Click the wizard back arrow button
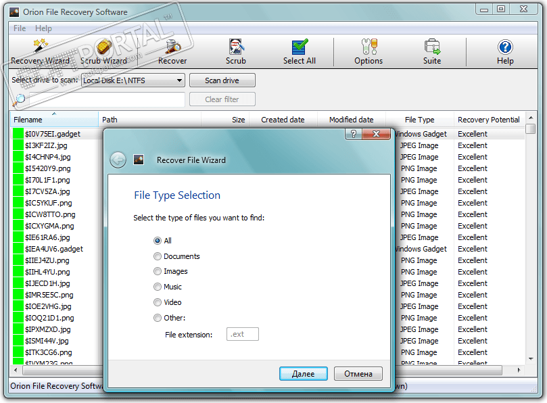The width and height of the screenshot is (547, 403). pos(118,160)
